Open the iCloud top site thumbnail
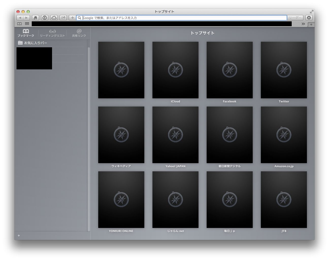Image resolution: width=329 pixels, height=260 pixels. (x=175, y=70)
